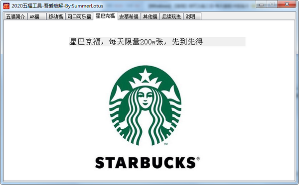The image size is (299, 185).
Task: Switch to the AR福 tab
Action: pos(37,16)
